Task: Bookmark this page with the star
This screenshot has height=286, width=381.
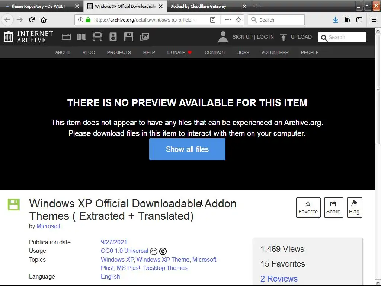Action: click(238, 20)
